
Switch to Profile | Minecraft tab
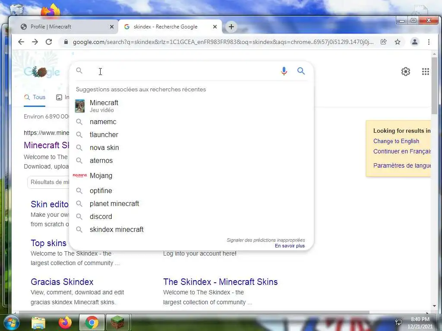click(65, 27)
